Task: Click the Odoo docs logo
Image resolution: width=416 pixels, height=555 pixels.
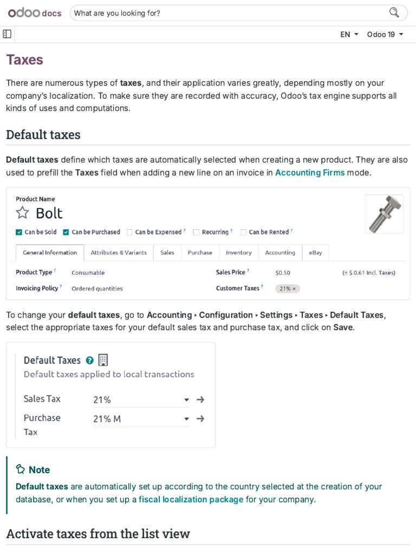Action: tap(35, 12)
